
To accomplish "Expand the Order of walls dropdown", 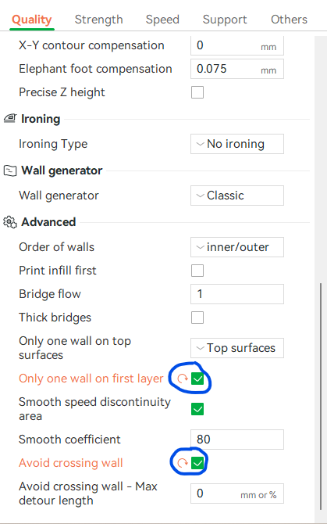I will (x=237, y=247).
